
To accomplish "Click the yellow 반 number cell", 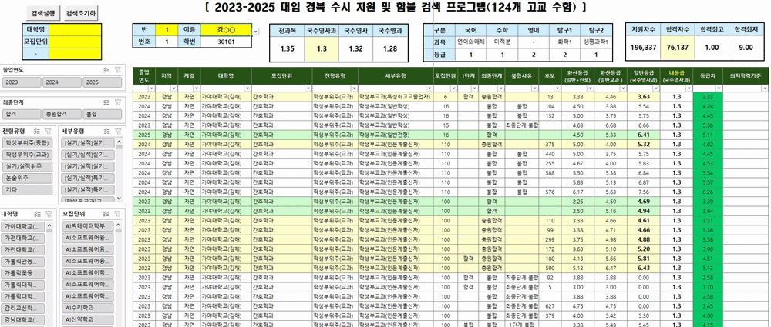I will click(167, 30).
